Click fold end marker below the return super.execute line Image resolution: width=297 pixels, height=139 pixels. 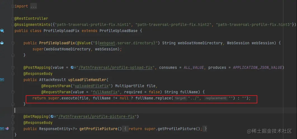click(13, 104)
